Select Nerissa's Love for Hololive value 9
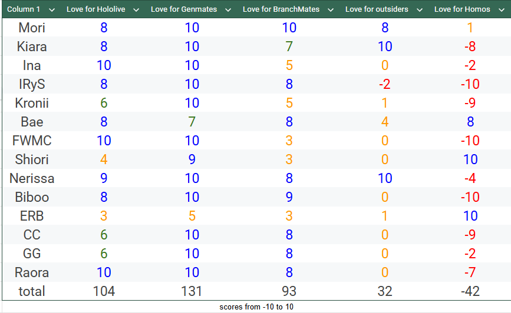 pyautogui.click(x=104, y=179)
